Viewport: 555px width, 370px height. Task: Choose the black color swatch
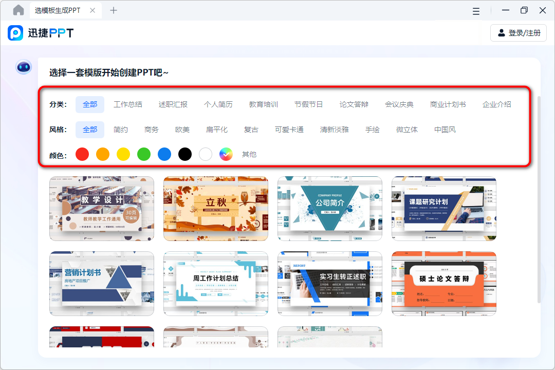pyautogui.click(x=185, y=154)
